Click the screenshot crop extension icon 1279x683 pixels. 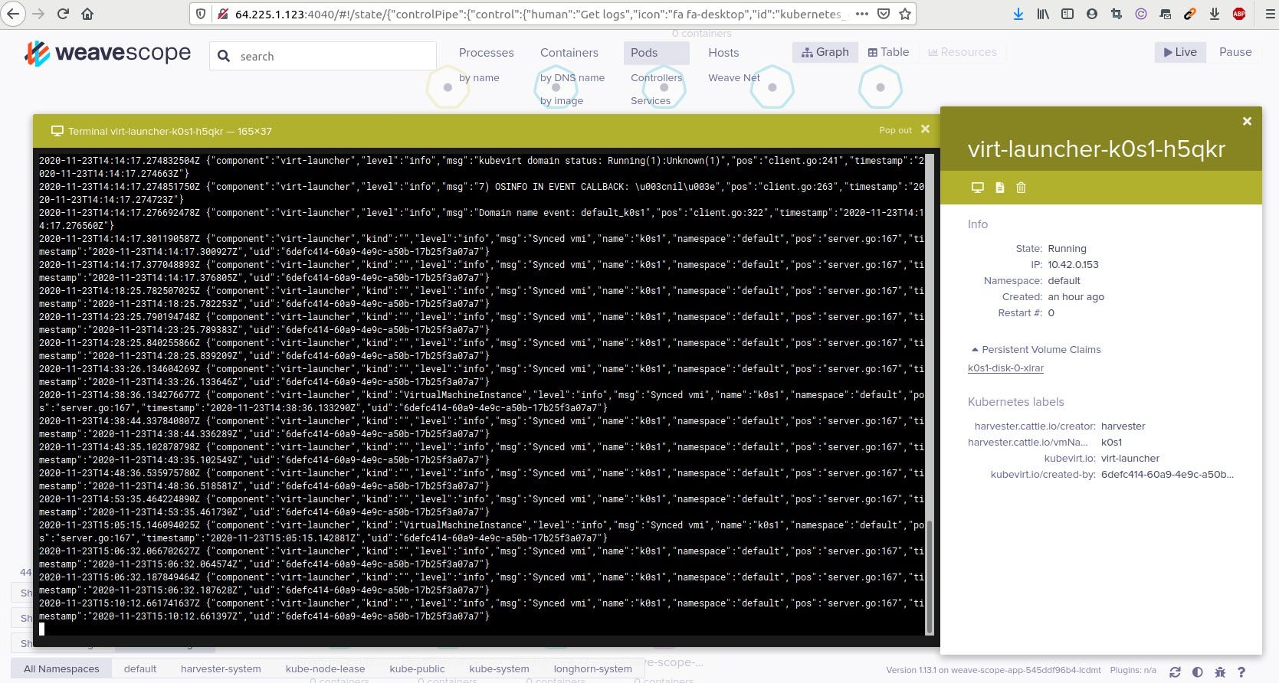pyautogui.click(x=1117, y=14)
